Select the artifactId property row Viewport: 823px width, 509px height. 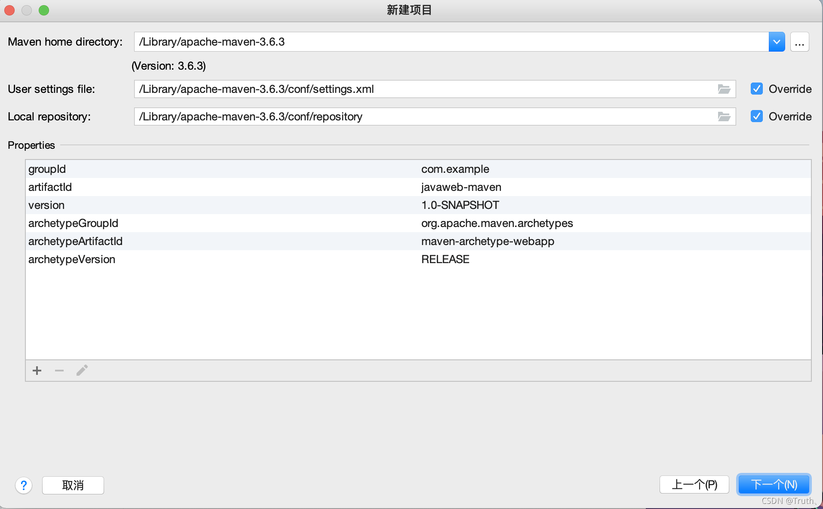pos(418,187)
